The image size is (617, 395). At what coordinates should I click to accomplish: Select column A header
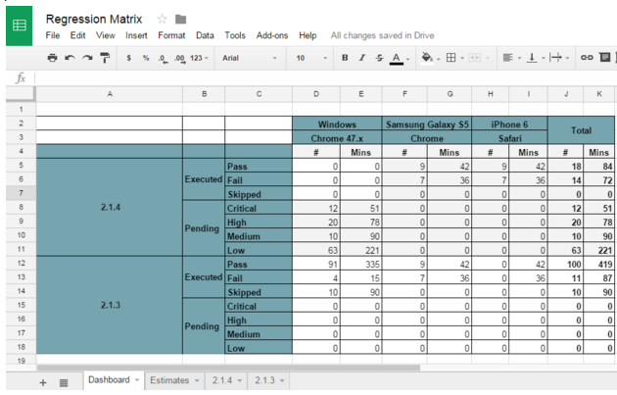point(110,94)
